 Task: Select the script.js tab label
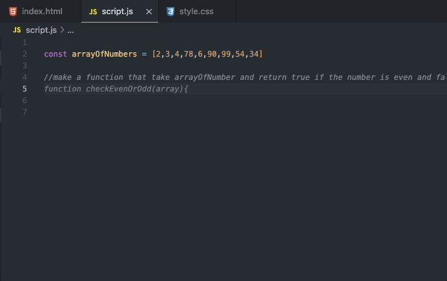coord(117,12)
